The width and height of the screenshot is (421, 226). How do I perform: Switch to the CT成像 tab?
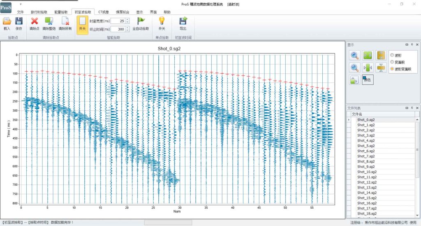coord(104,12)
